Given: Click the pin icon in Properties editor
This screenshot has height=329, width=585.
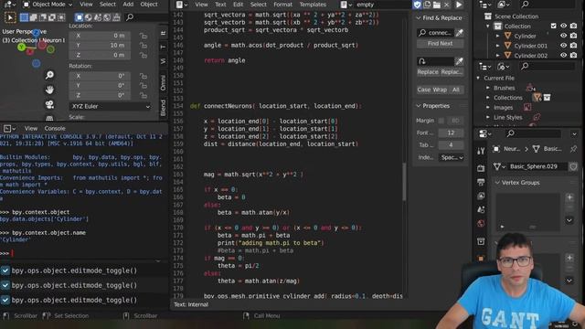Looking at the screenshot, I should 573,149.
